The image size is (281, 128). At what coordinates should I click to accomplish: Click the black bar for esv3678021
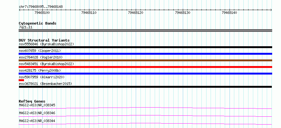[145, 87]
